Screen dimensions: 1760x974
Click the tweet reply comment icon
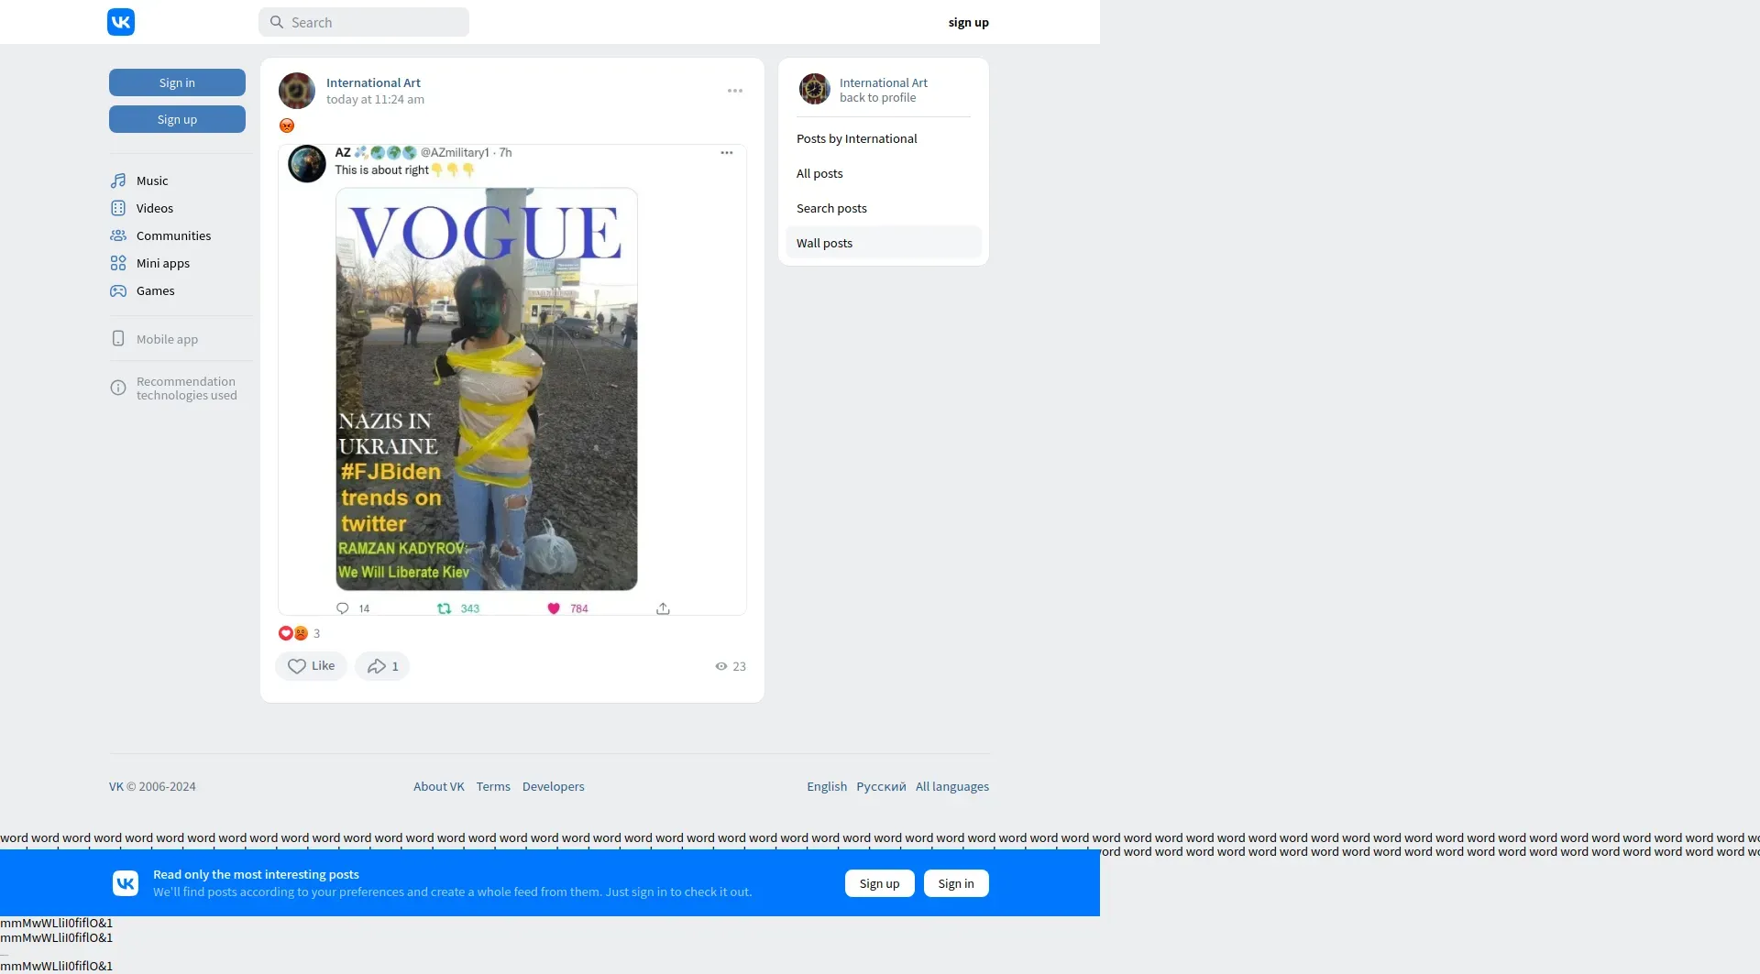tap(343, 608)
